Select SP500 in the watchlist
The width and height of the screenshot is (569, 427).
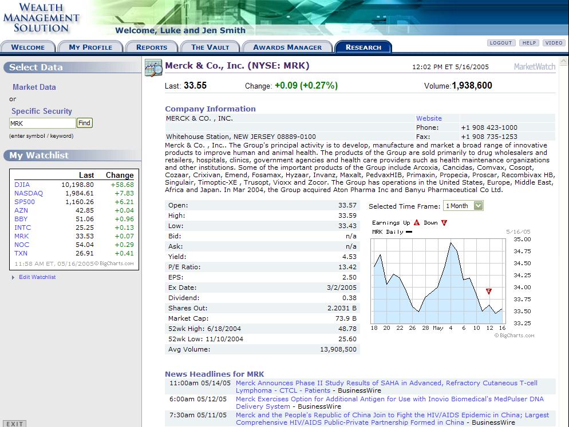25,202
